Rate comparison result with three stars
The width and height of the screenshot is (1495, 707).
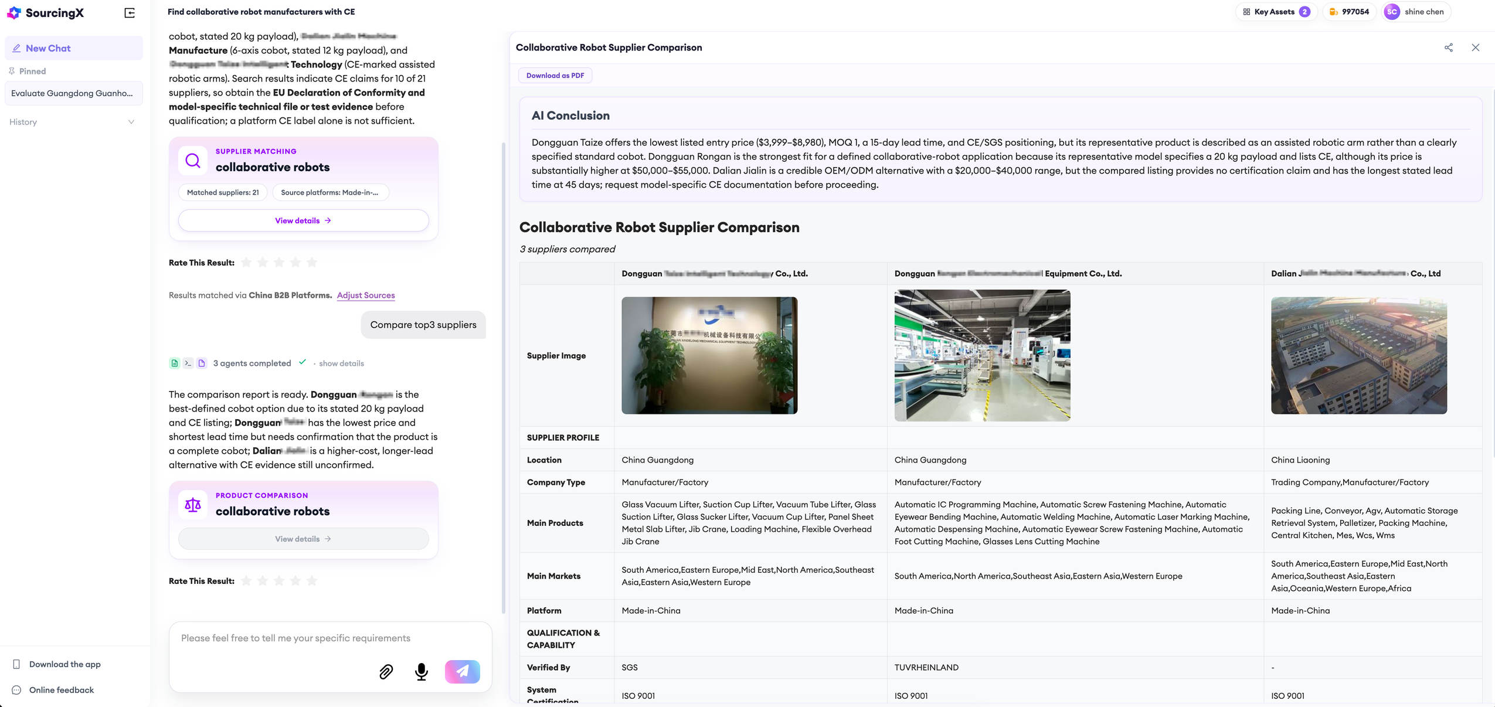pos(279,581)
